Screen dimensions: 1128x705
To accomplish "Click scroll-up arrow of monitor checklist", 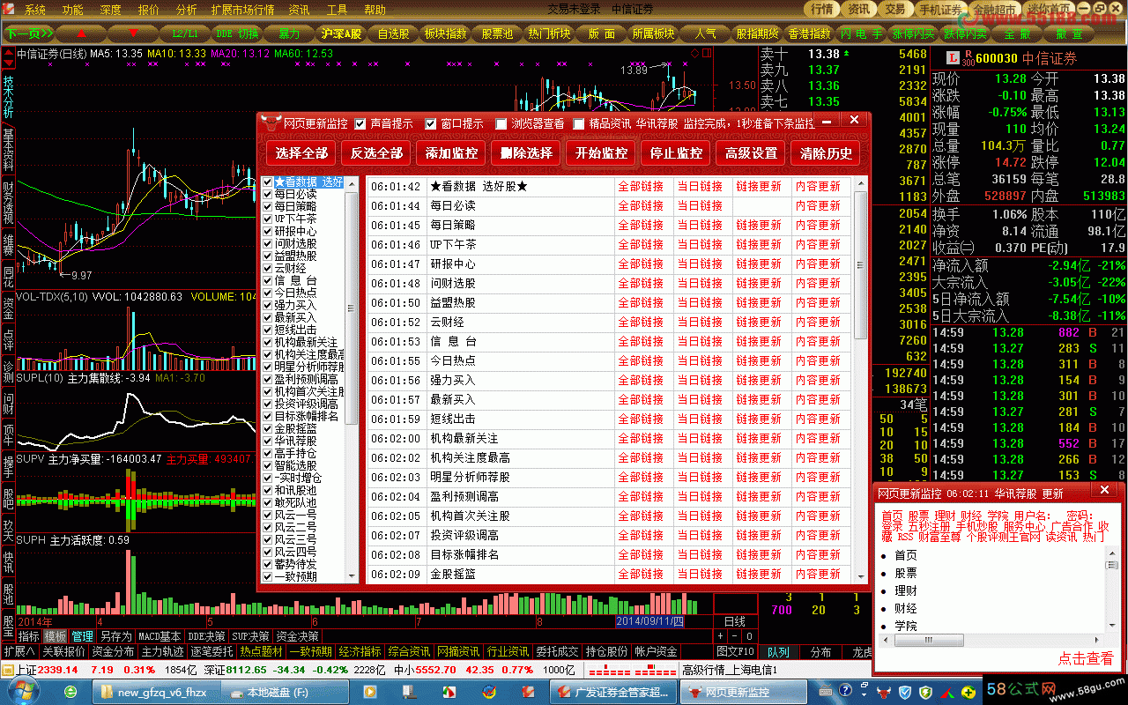I will tap(352, 183).
